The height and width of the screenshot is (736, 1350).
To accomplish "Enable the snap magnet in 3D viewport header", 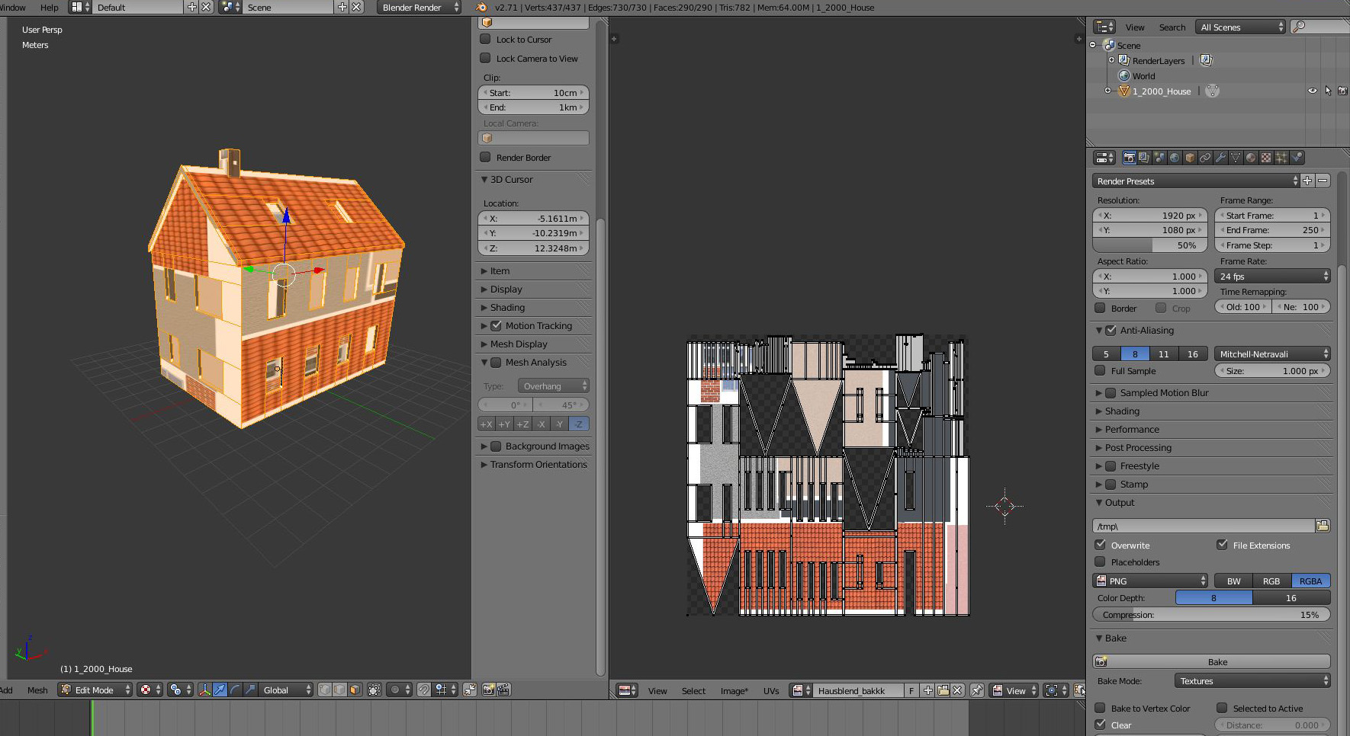I will tap(424, 690).
